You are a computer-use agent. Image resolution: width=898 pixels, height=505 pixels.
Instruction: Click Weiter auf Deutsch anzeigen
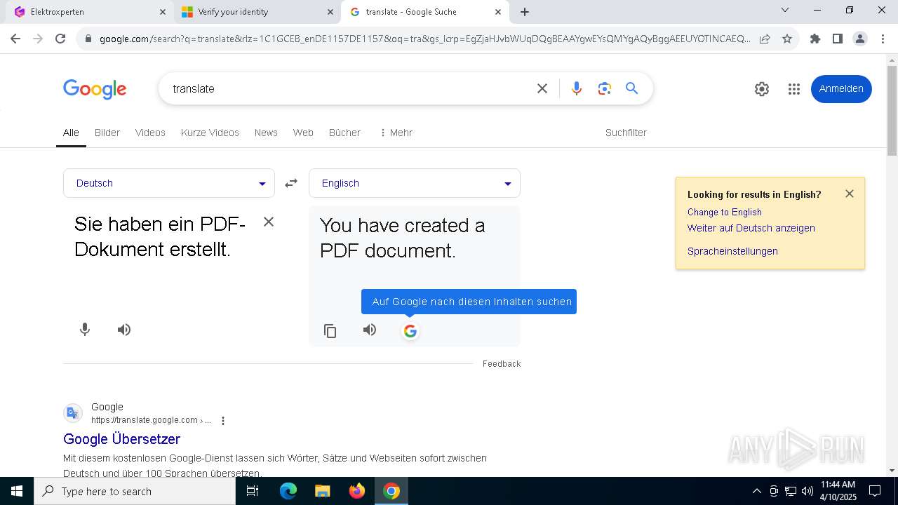(x=751, y=228)
